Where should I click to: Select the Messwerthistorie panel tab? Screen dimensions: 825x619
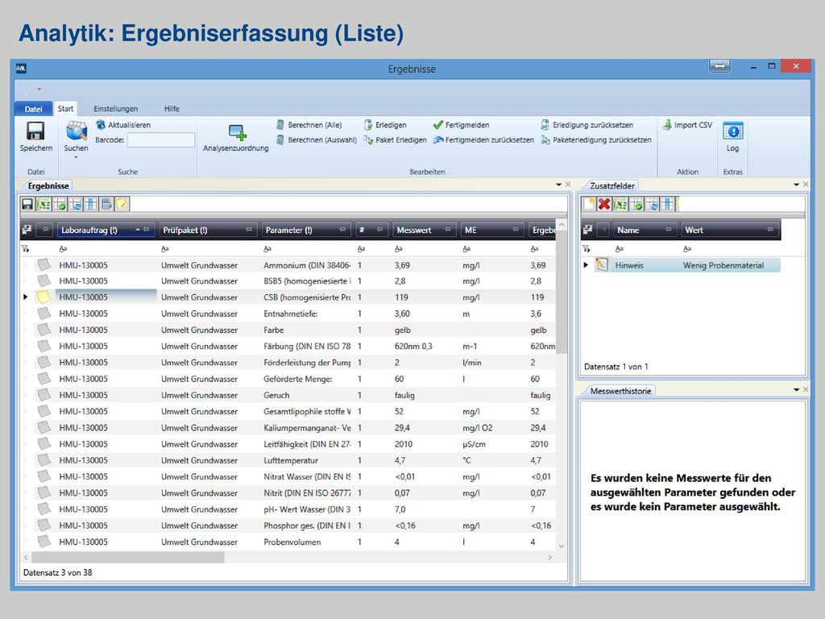pos(621,391)
